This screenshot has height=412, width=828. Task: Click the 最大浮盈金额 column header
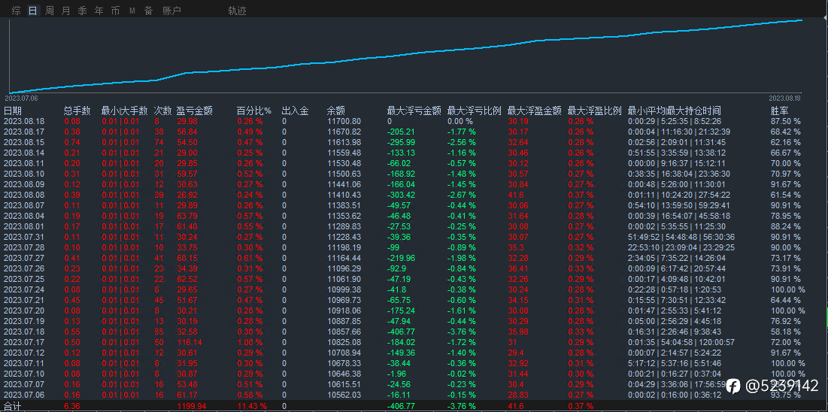click(x=535, y=111)
